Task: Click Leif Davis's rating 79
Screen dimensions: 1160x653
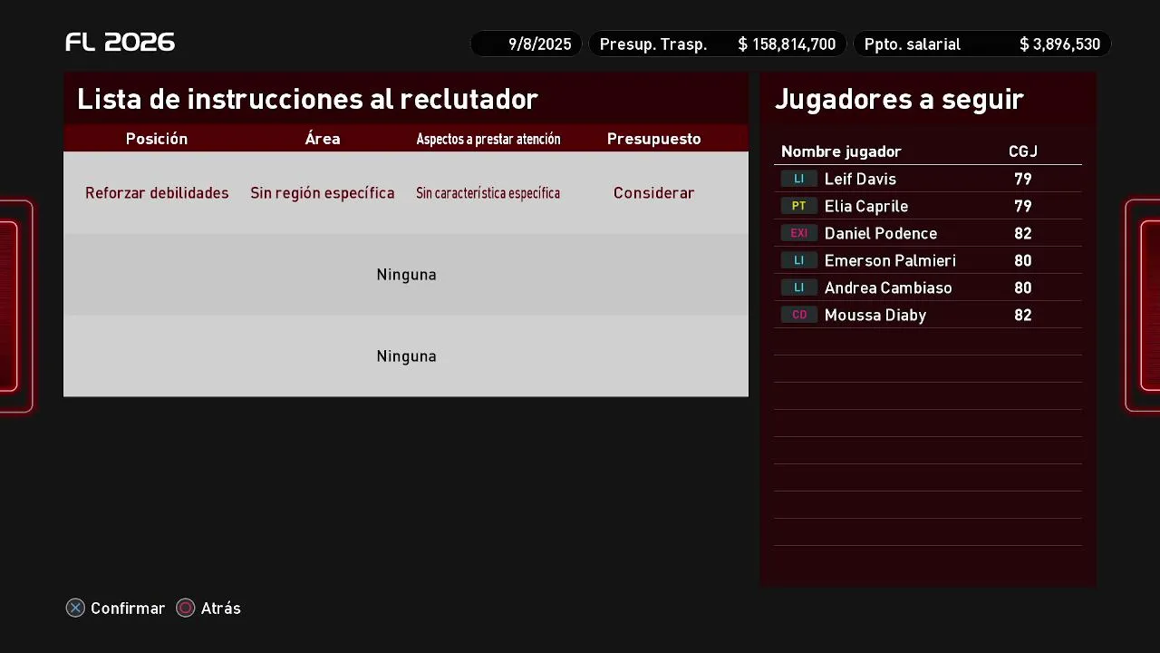Action: tap(1023, 179)
